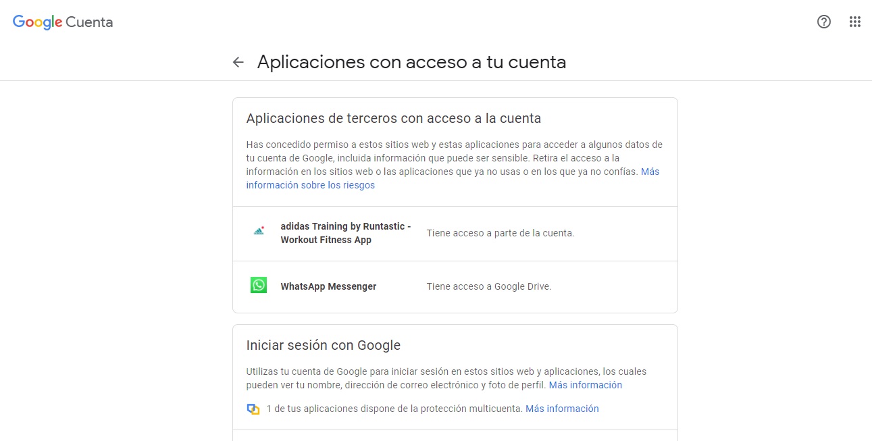Open 'Más información' link about protección multicuenta
Image resolution: width=872 pixels, height=441 pixels.
point(562,409)
